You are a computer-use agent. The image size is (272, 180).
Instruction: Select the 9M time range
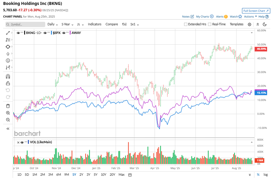[67, 175]
